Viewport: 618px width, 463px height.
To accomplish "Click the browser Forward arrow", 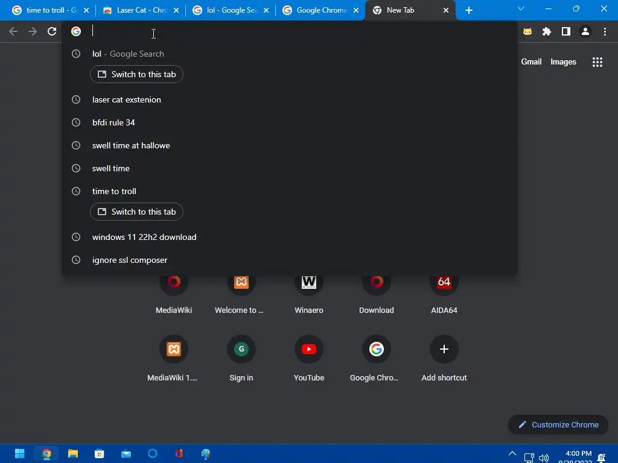I will coord(33,31).
